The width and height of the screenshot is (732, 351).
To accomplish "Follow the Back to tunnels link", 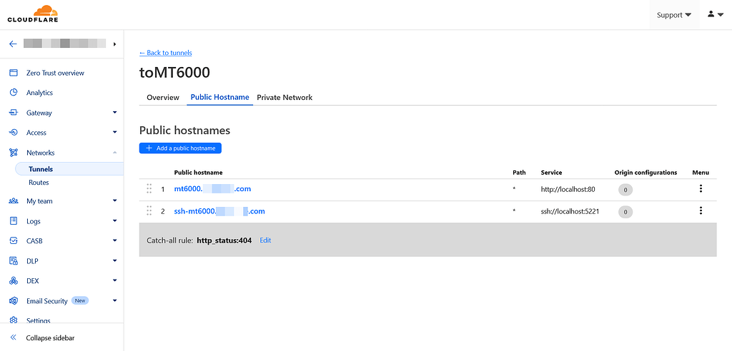I will 165,53.
